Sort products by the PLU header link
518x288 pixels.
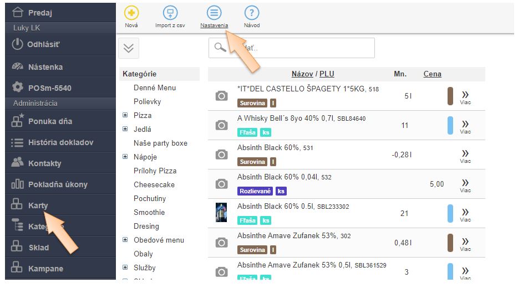pyautogui.click(x=327, y=74)
